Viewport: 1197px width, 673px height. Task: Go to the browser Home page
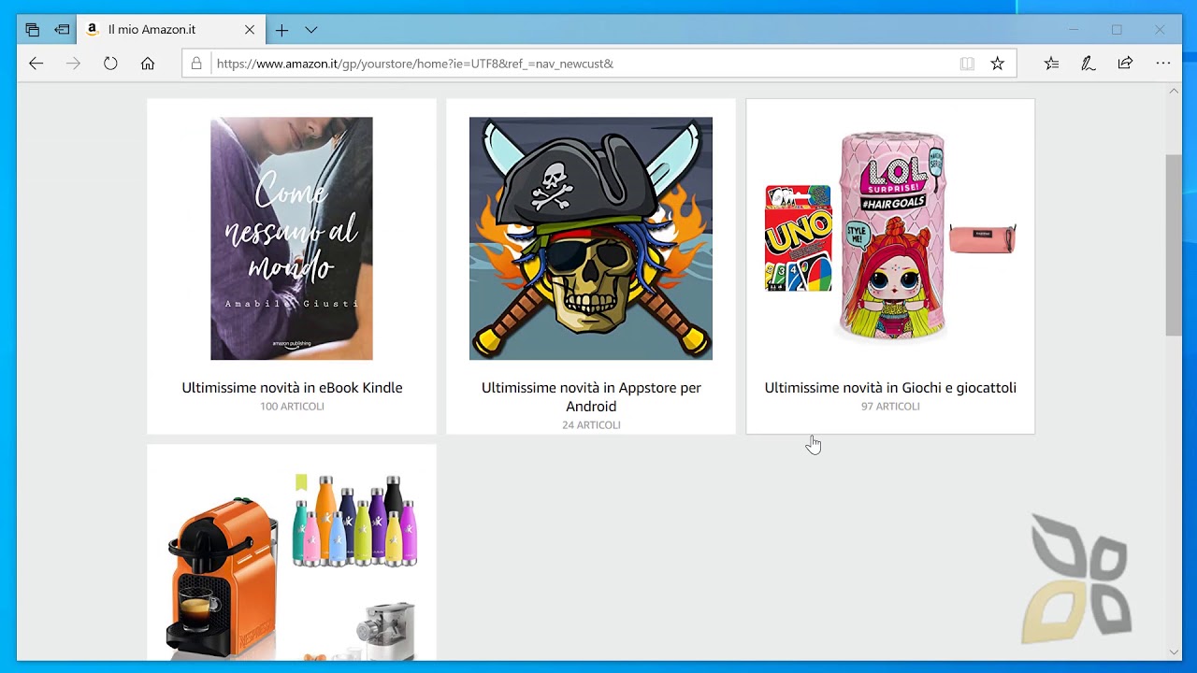click(x=148, y=64)
